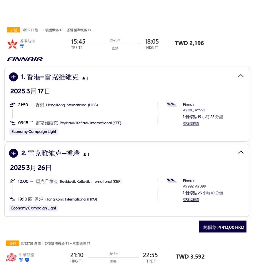Screen dimensions: 270x271
Task: Collapse the Reykjavik–Hong Kong flight section
Action: tap(241, 152)
